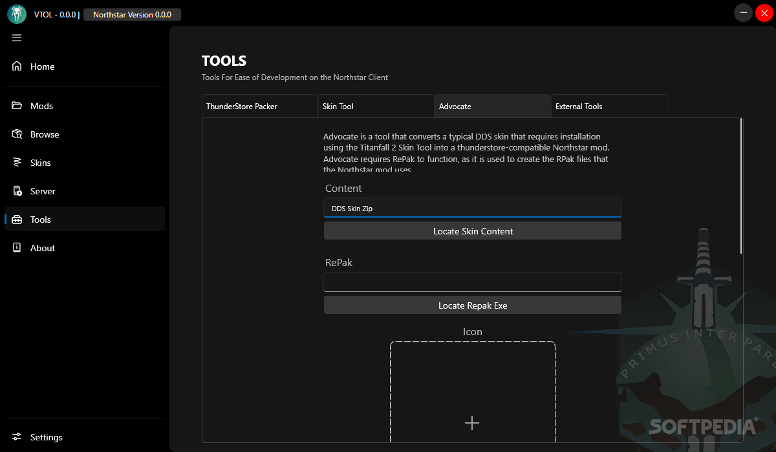Image resolution: width=776 pixels, height=452 pixels.
Task: Open Settings from the sidebar
Action: (x=85, y=437)
